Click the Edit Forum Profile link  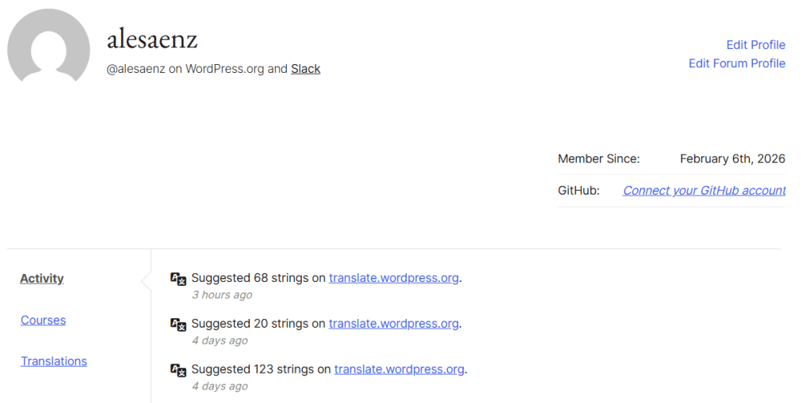[x=736, y=63]
